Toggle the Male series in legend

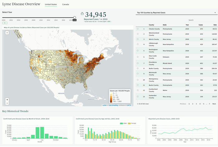[x=123, y=123]
